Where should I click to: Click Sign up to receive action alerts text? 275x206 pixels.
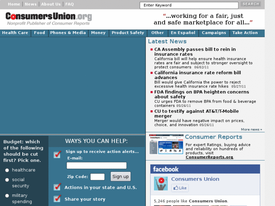102,152
